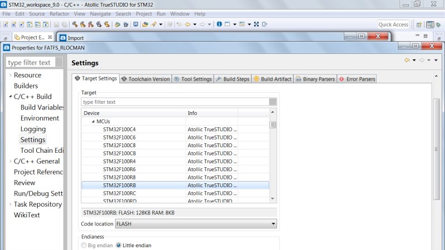Click the fifth hammer build icon
Screen dimensions: 445x250
pos(107,24)
